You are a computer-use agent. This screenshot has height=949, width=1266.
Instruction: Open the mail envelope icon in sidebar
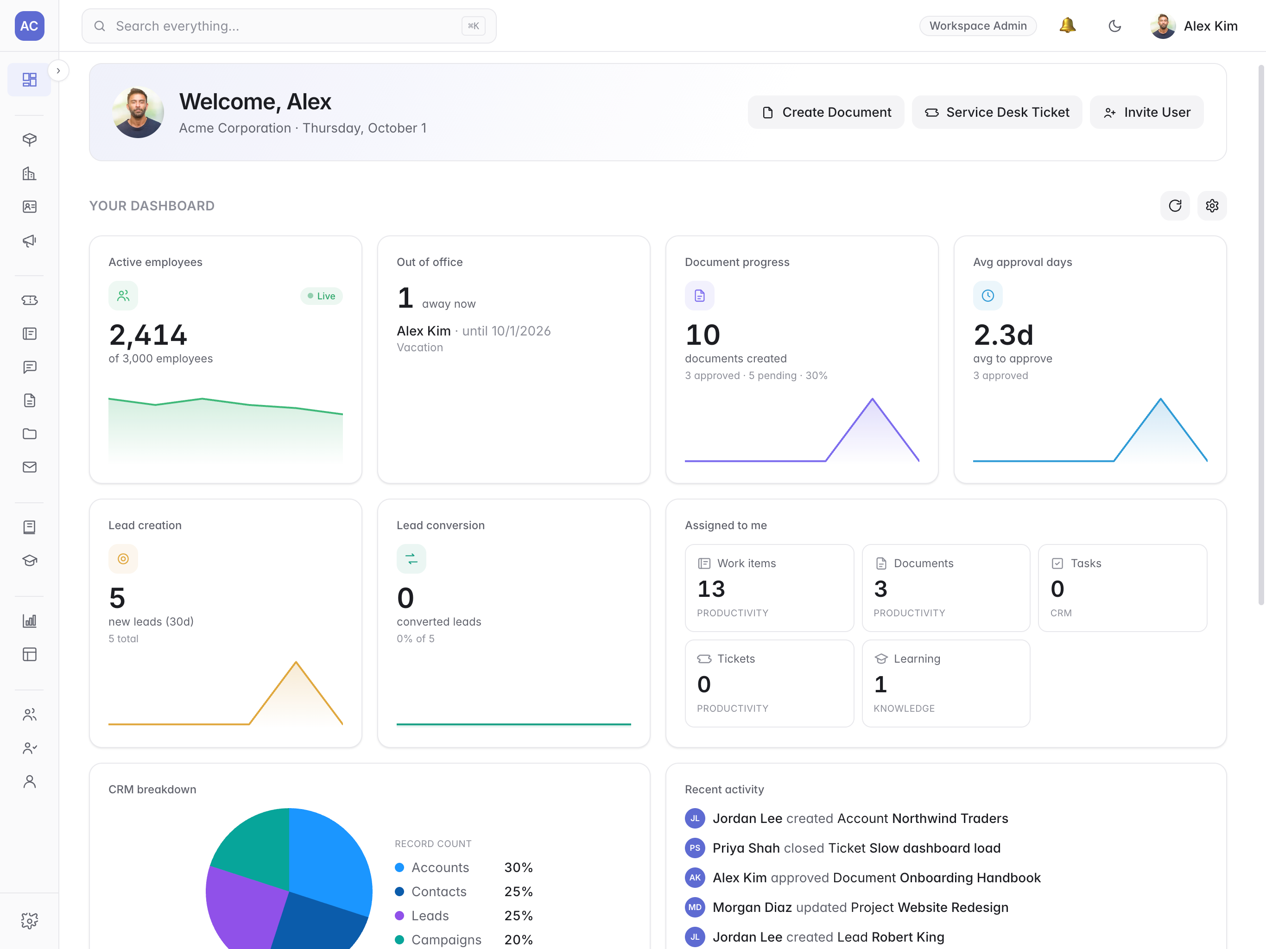tap(29, 467)
